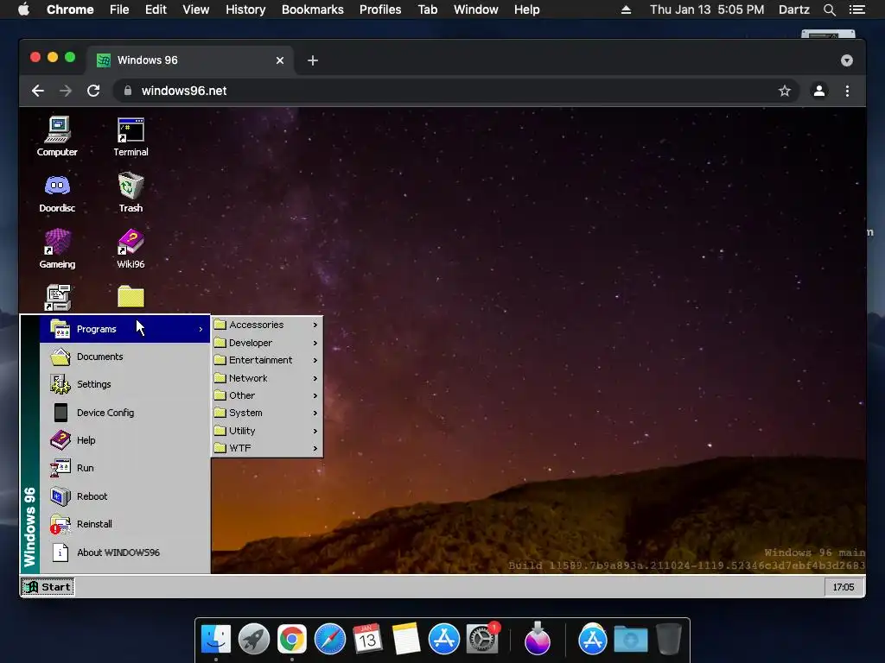885x663 pixels.
Task: Click the Utility folder icon
Action: coord(220,431)
